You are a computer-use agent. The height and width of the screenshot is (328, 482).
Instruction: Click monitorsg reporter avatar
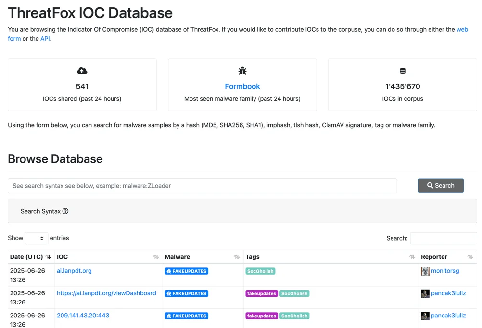point(425,271)
